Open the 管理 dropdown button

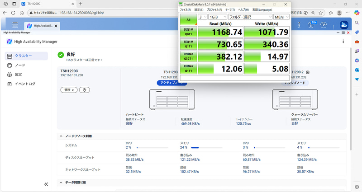click(x=69, y=90)
